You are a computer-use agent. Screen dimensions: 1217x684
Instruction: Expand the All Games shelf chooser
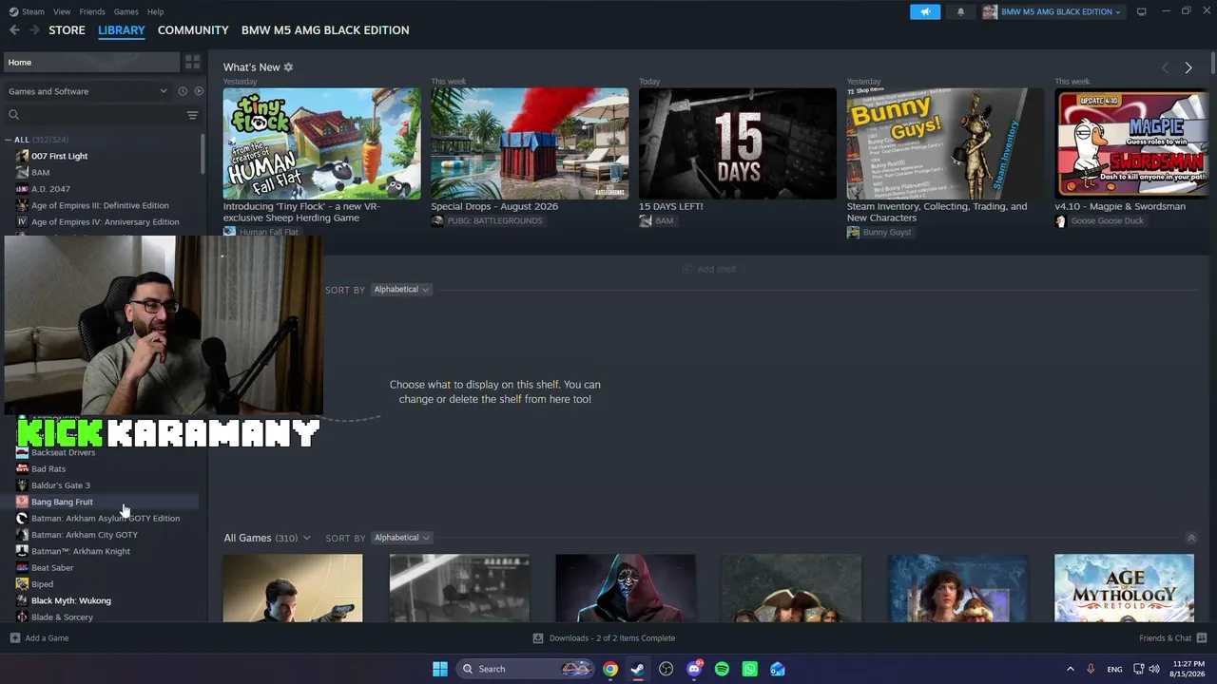(306, 538)
